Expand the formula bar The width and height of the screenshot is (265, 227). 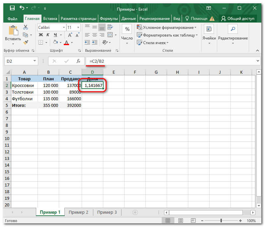coord(258,61)
